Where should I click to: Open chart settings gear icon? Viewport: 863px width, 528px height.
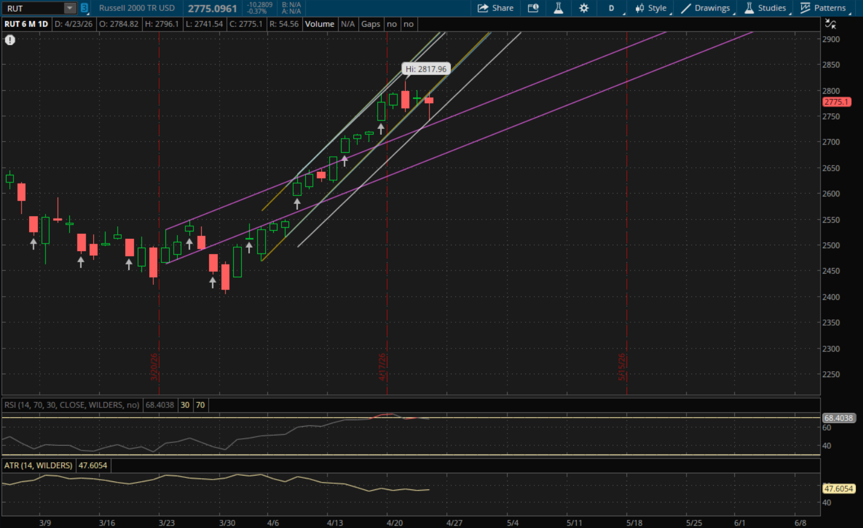(583, 8)
